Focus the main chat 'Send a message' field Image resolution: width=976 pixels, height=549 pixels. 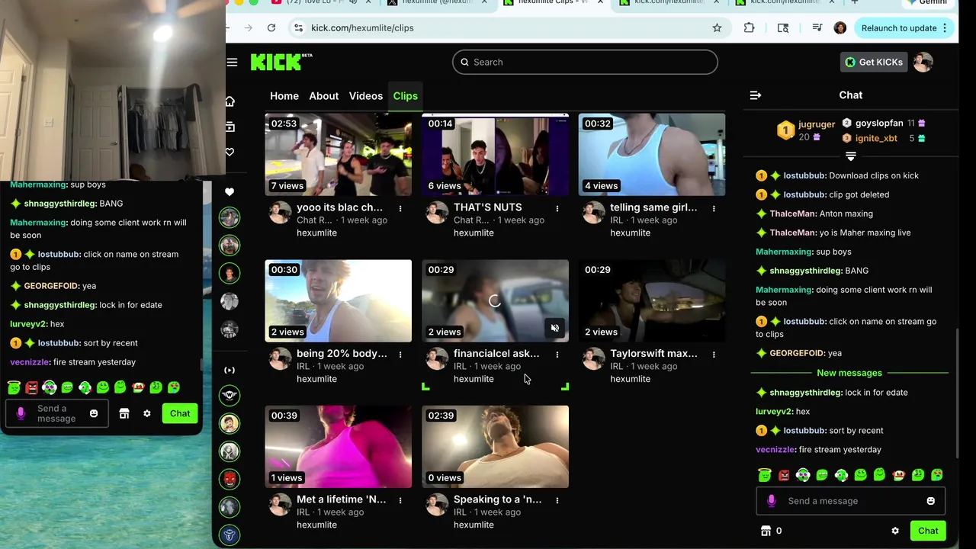point(851,501)
